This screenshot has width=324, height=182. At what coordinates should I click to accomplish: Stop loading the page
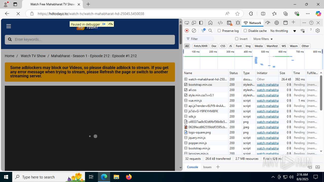[x=18, y=14]
